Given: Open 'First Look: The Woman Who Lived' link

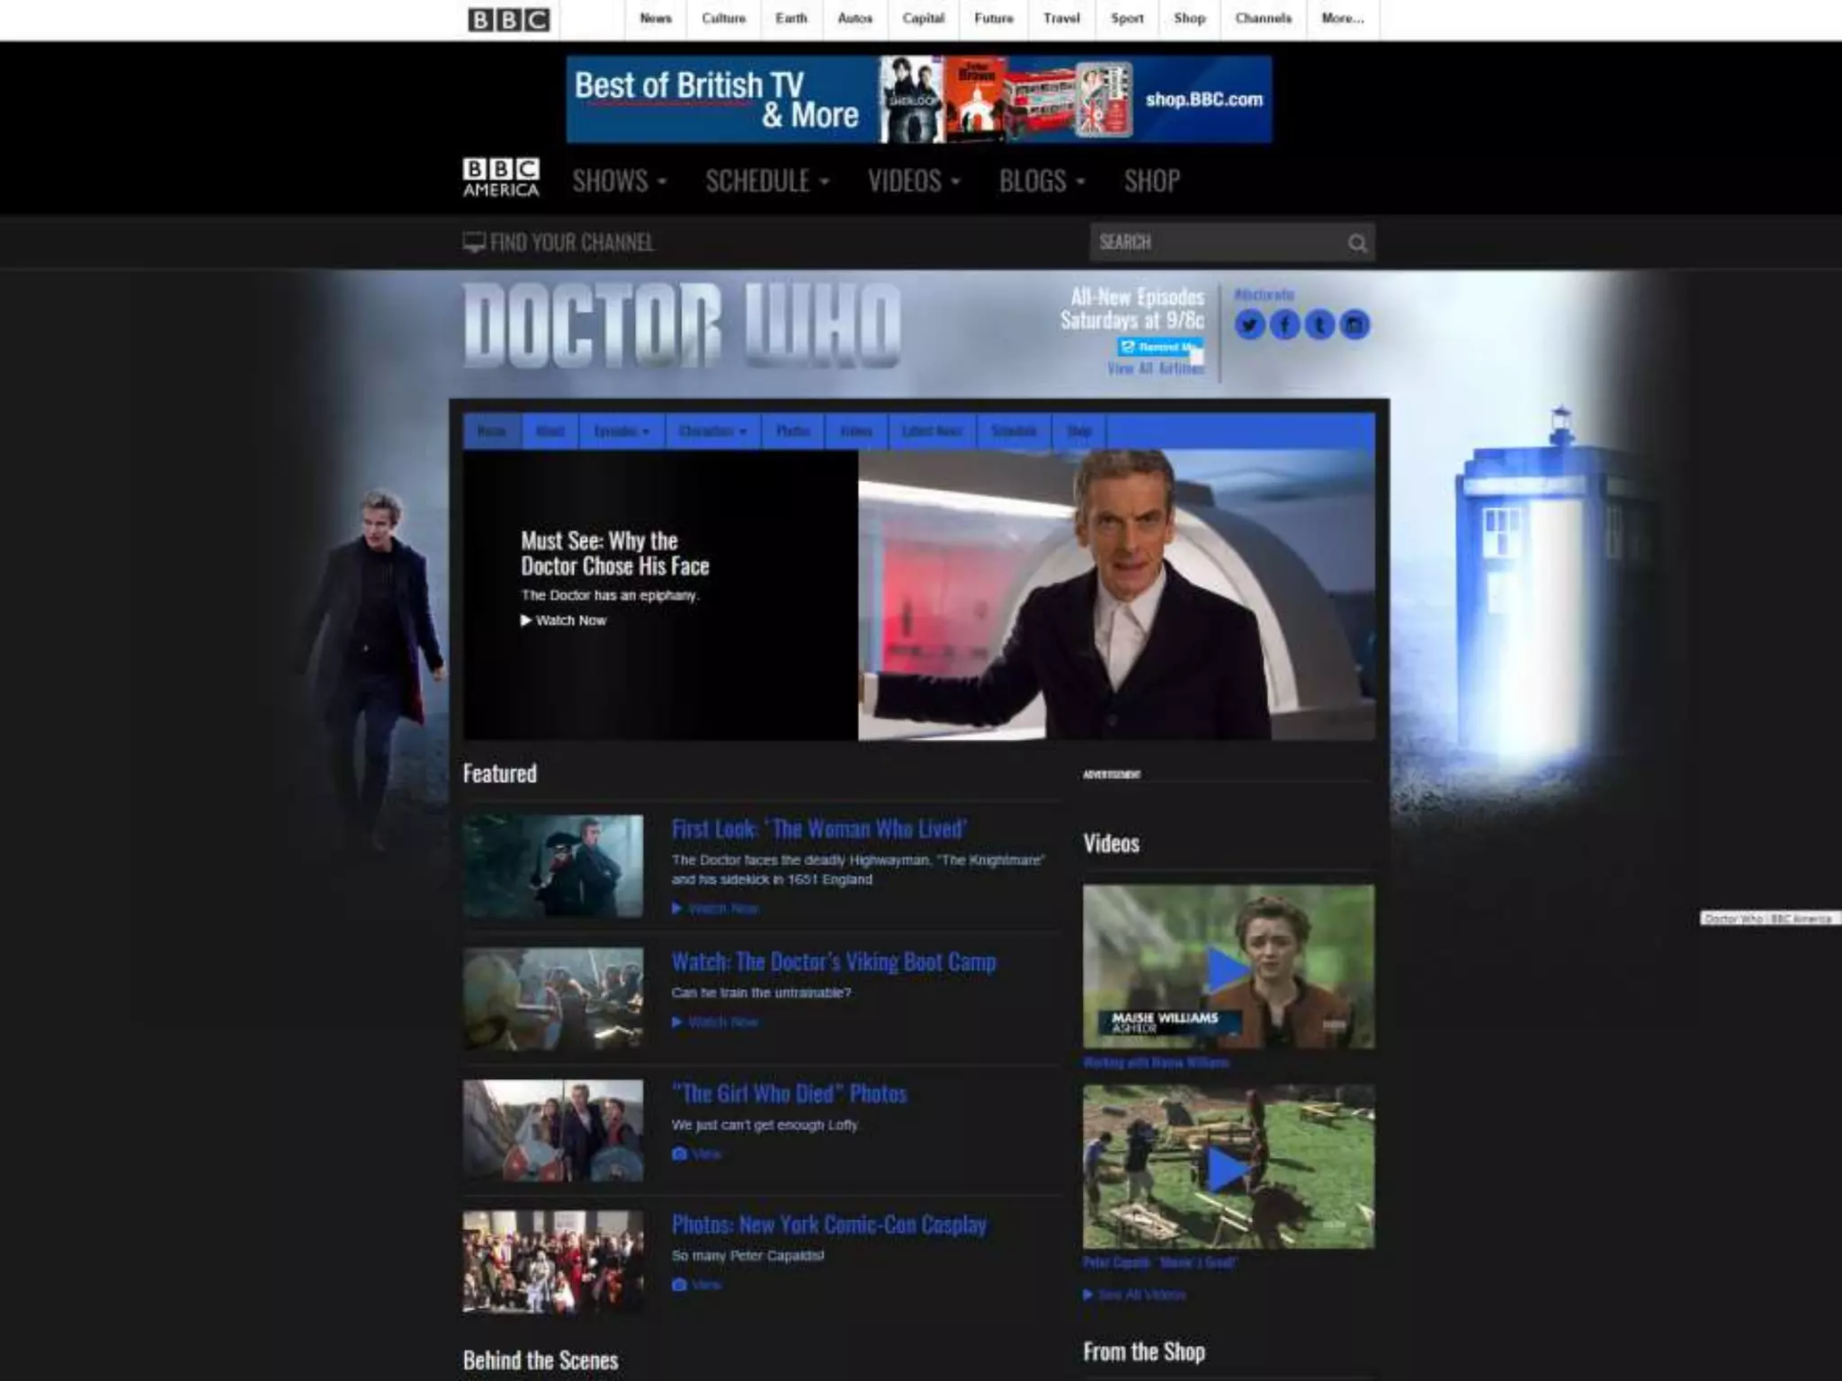Looking at the screenshot, I should coord(818,829).
